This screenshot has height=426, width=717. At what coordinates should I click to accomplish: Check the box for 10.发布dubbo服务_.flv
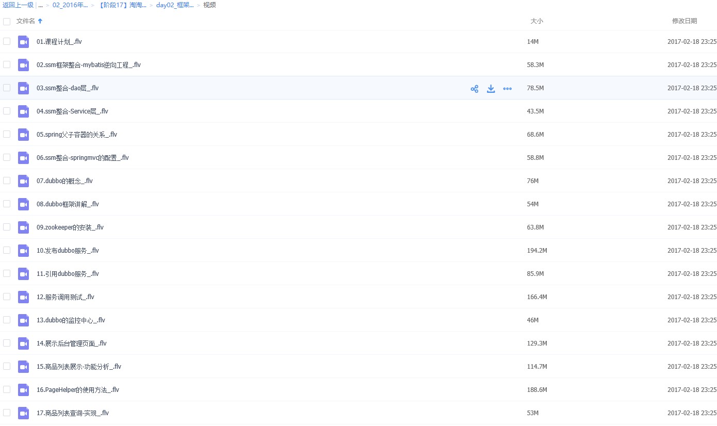pyautogui.click(x=7, y=250)
